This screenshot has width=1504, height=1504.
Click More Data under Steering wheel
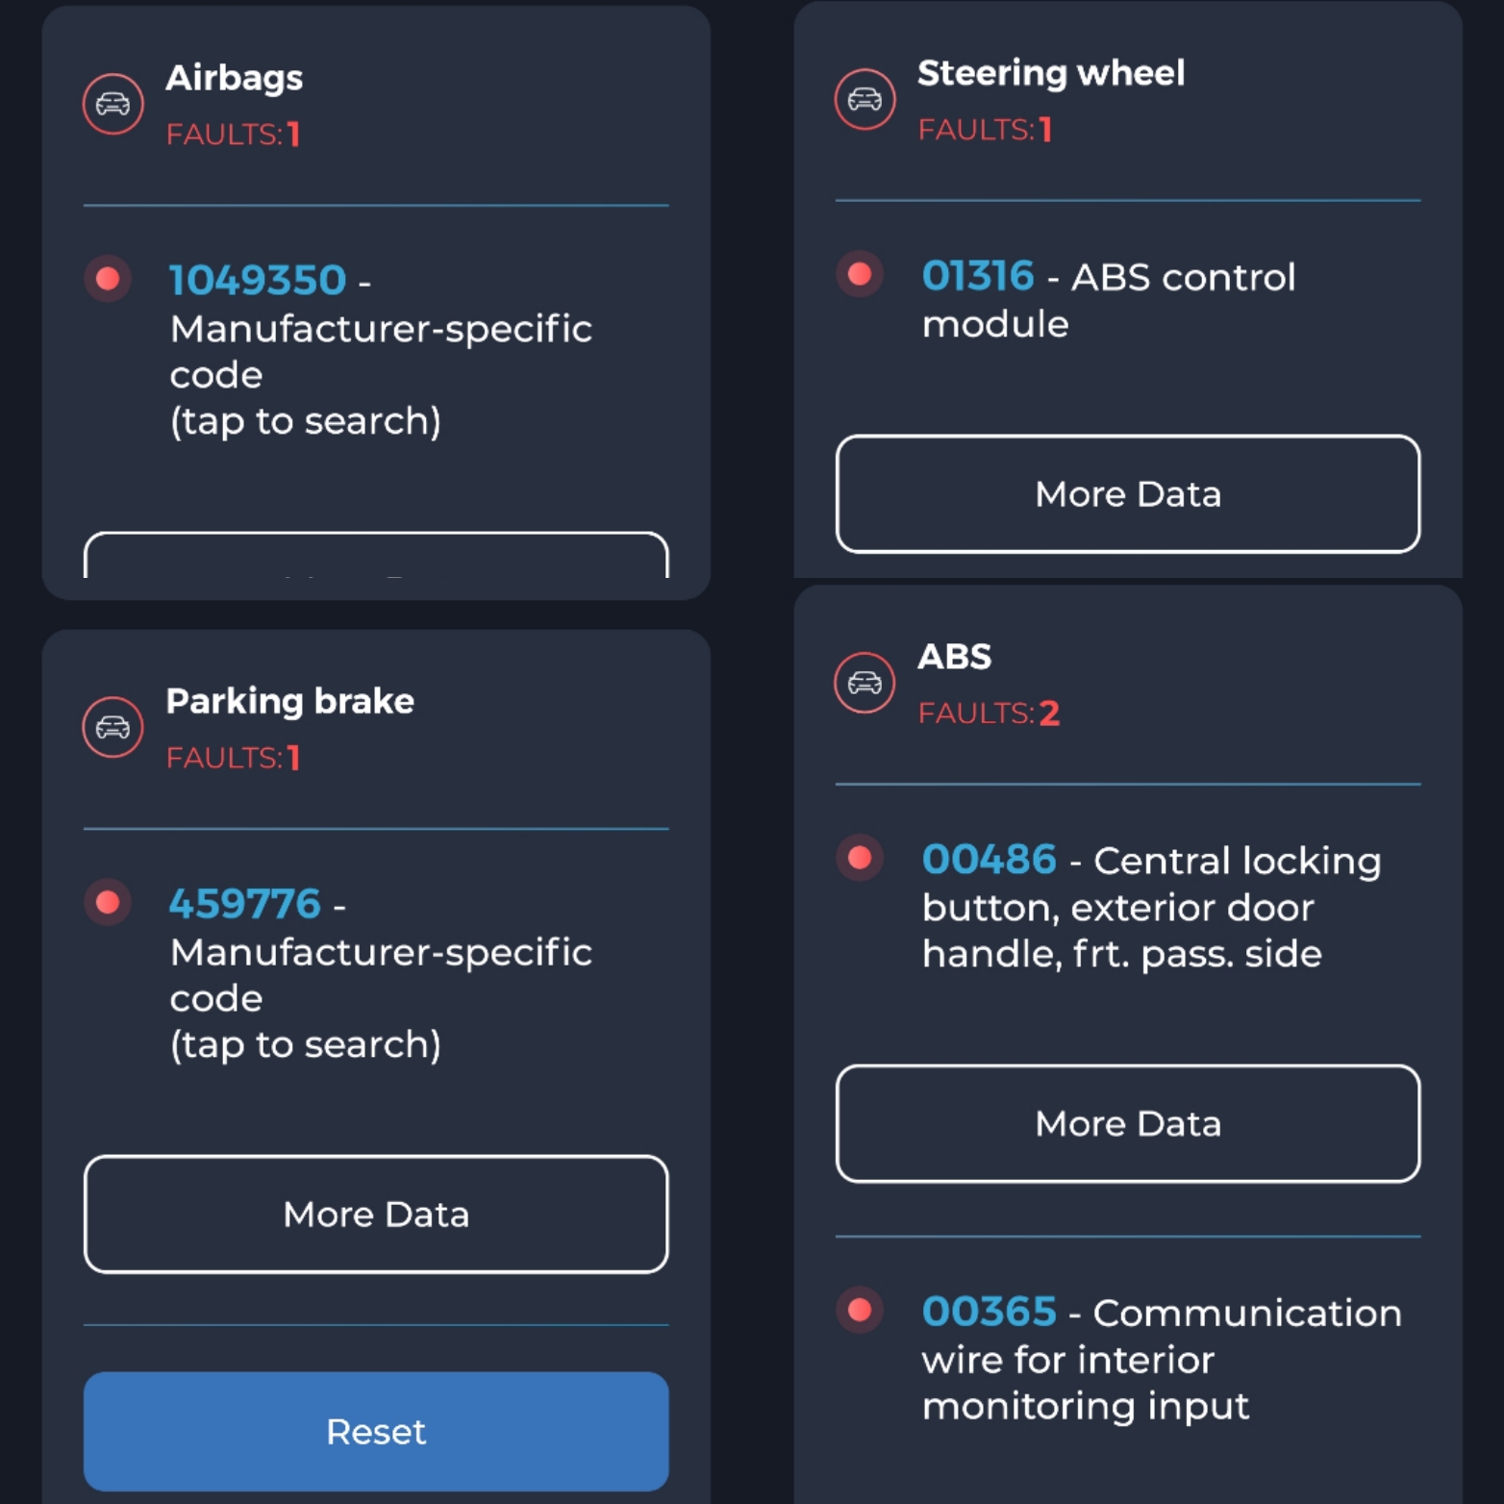pos(1128,494)
